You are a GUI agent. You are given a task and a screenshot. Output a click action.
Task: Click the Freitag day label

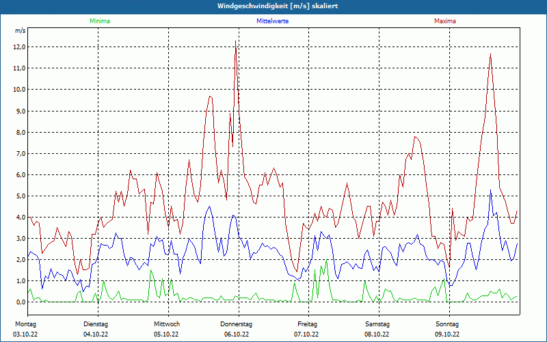point(307,324)
